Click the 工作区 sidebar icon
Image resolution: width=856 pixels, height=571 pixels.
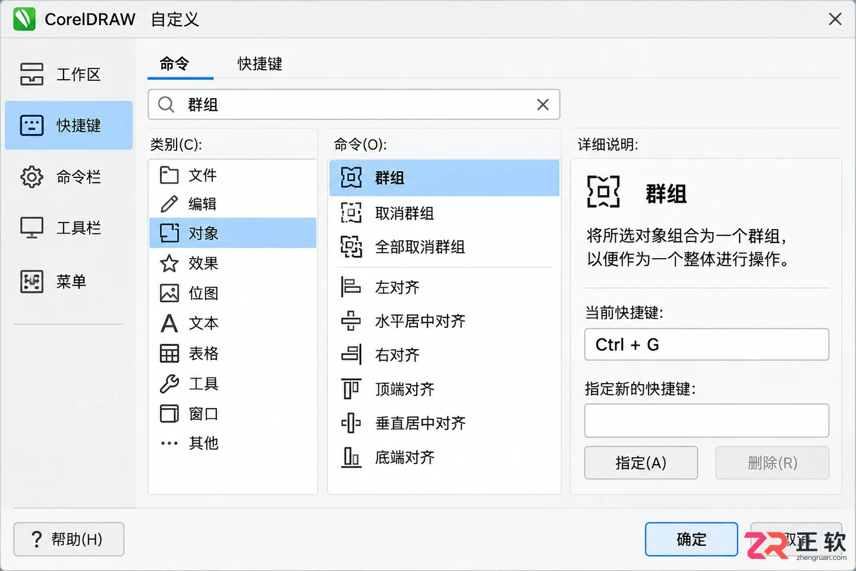(32, 74)
